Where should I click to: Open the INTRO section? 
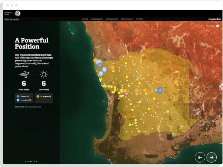[x=85, y=19]
